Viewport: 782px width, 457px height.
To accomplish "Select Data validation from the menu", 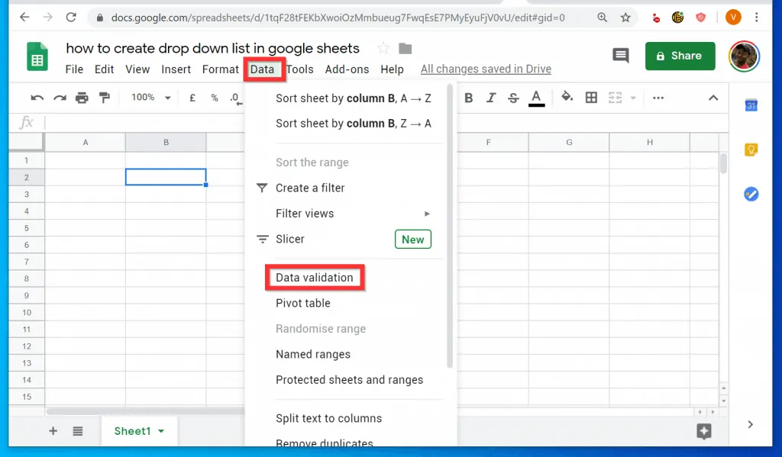I will (314, 277).
